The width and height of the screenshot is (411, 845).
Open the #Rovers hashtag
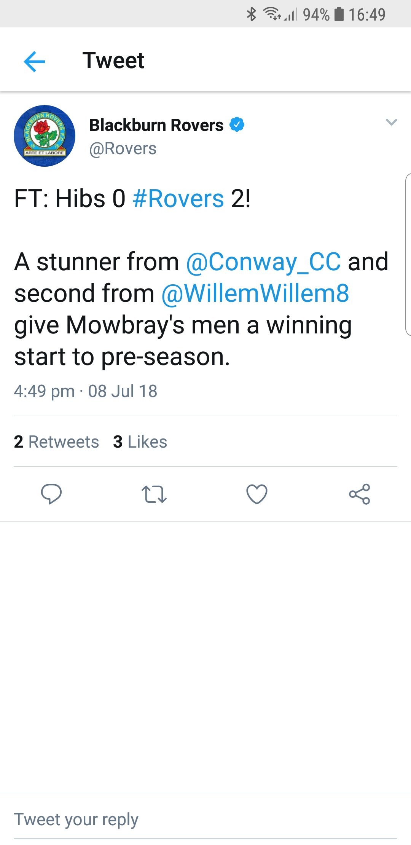click(178, 199)
